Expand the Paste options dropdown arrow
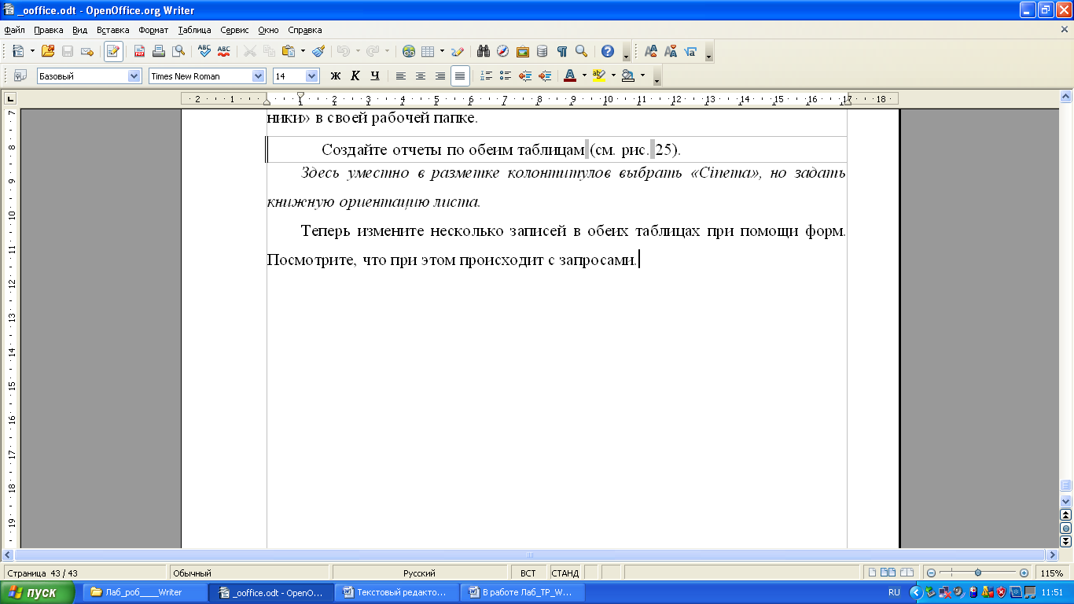Viewport: 1074px width, 604px height. coord(303,51)
